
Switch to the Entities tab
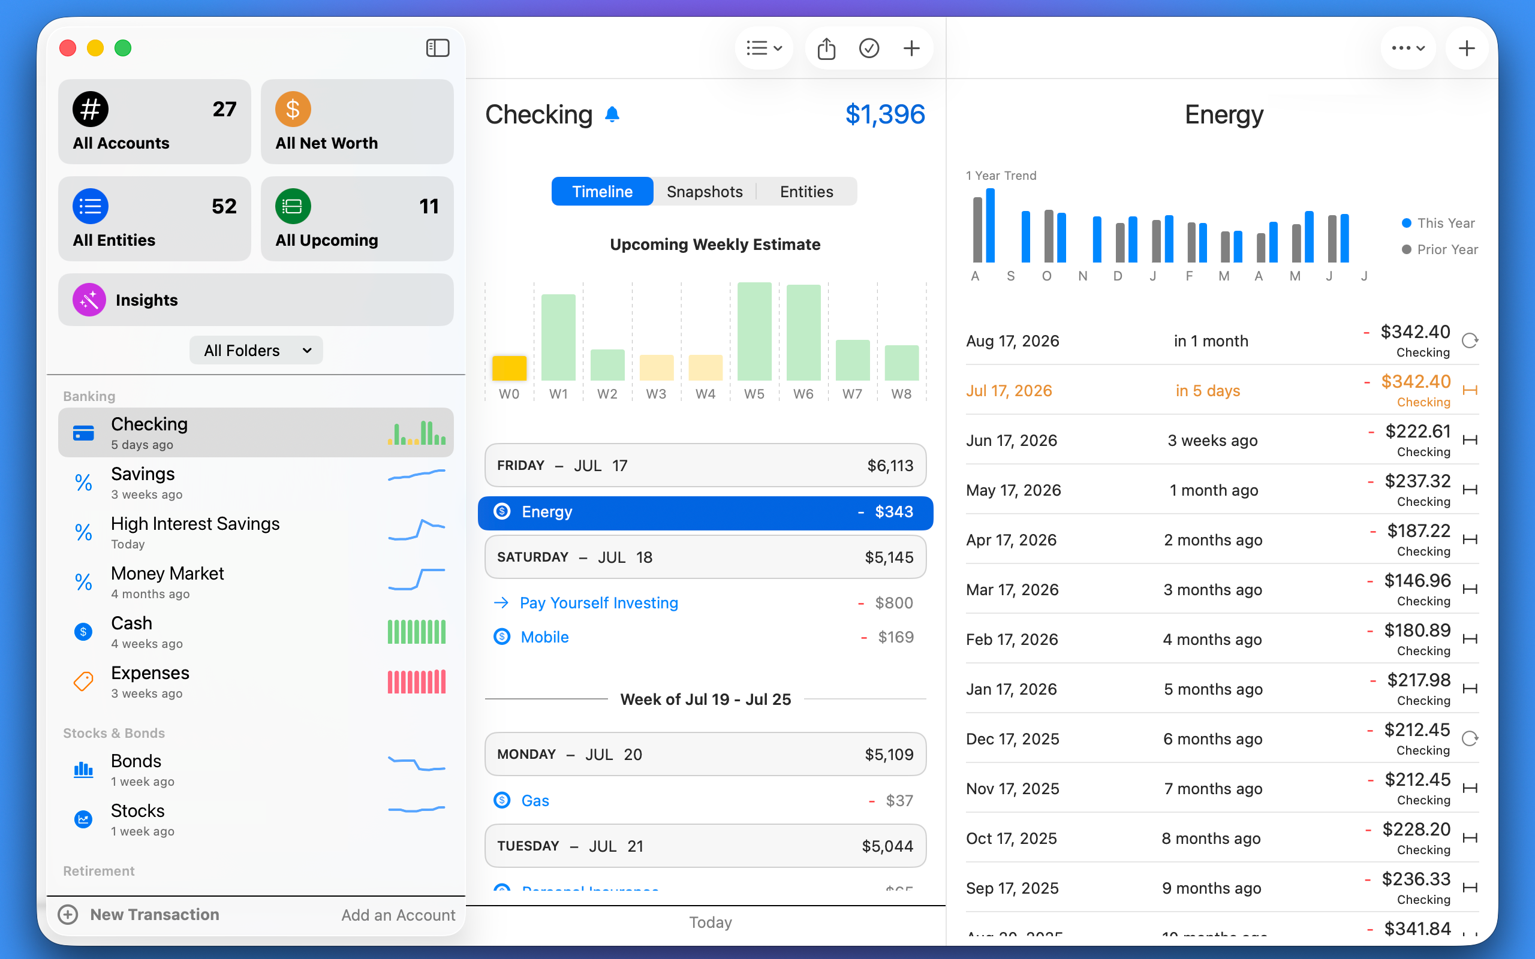(x=806, y=192)
